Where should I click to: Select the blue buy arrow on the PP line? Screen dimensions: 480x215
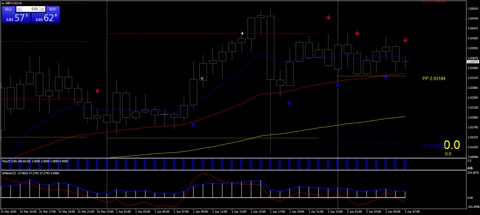coord(386,77)
